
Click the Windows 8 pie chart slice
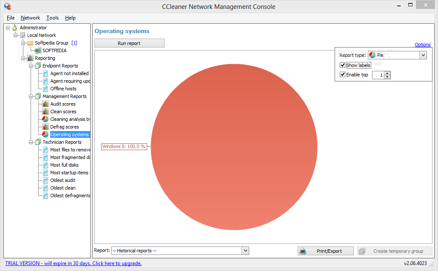tap(234, 147)
